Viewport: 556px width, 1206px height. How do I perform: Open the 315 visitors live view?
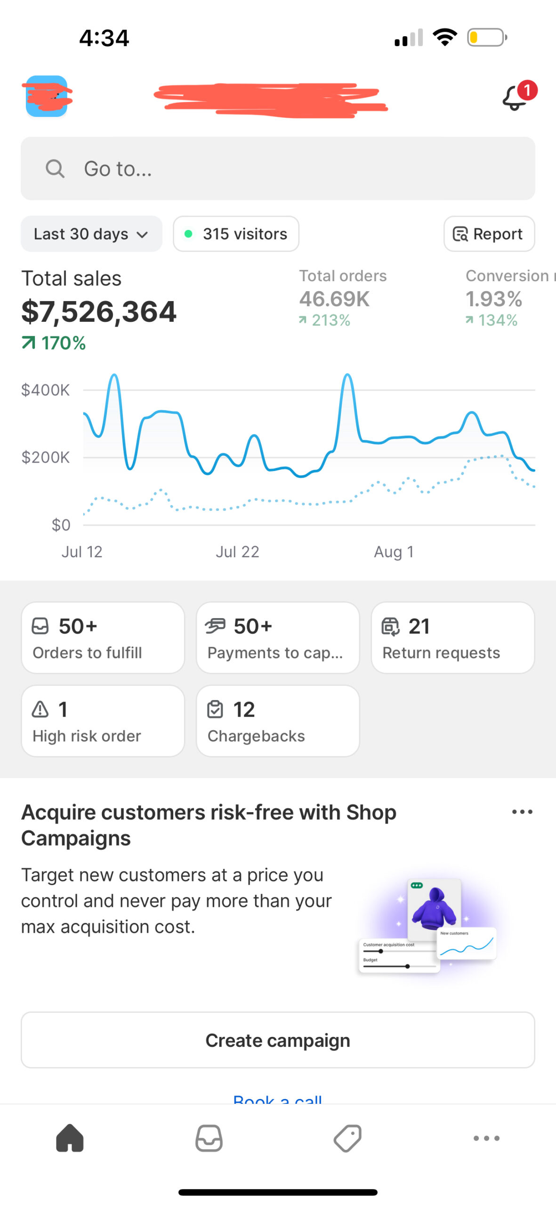pyautogui.click(x=236, y=234)
